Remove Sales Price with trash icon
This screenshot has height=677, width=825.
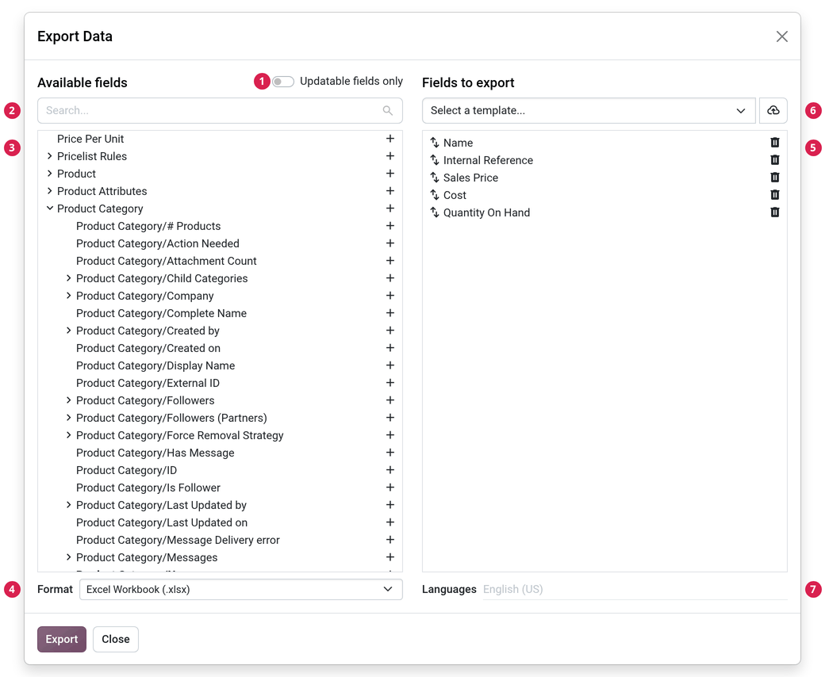[x=774, y=177]
